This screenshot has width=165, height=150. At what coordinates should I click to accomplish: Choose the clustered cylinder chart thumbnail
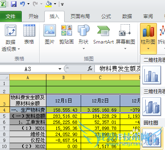click(x=152, y=138)
